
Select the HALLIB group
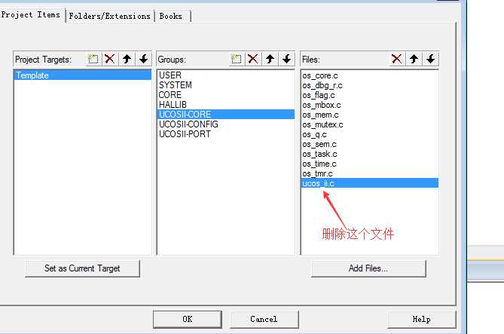click(226, 105)
